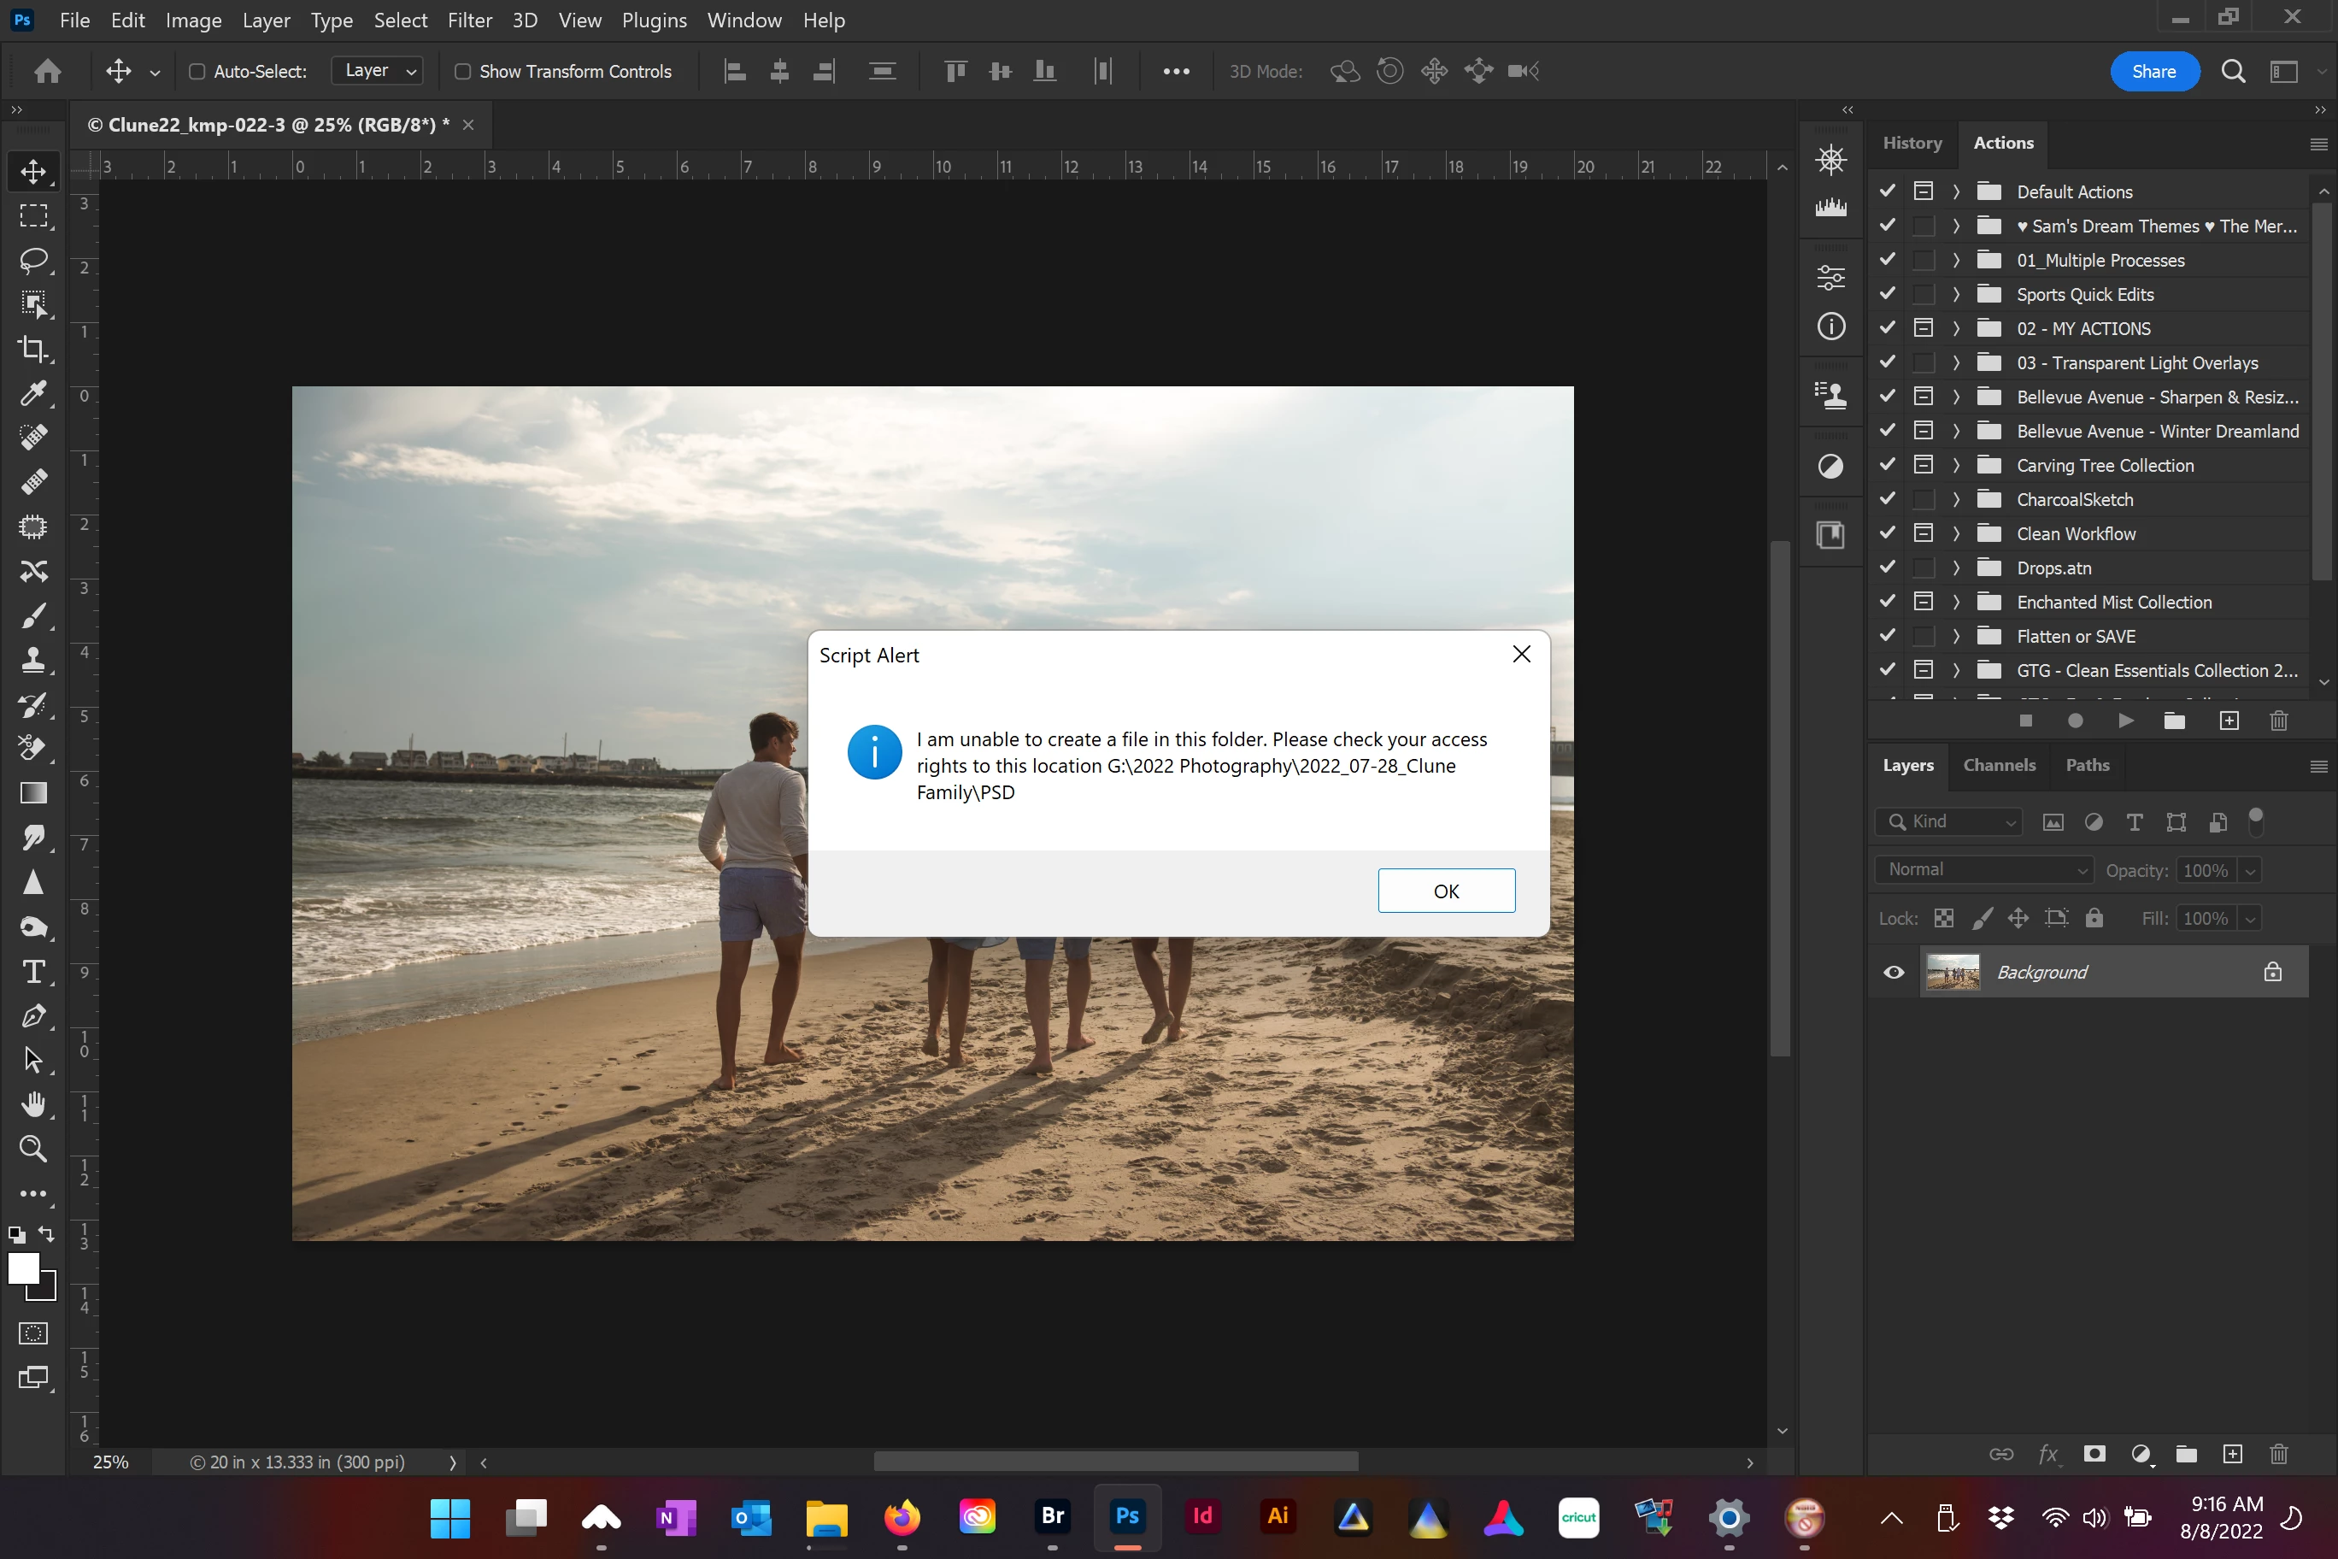Enable Show Transform Controls checkbox

click(x=462, y=72)
